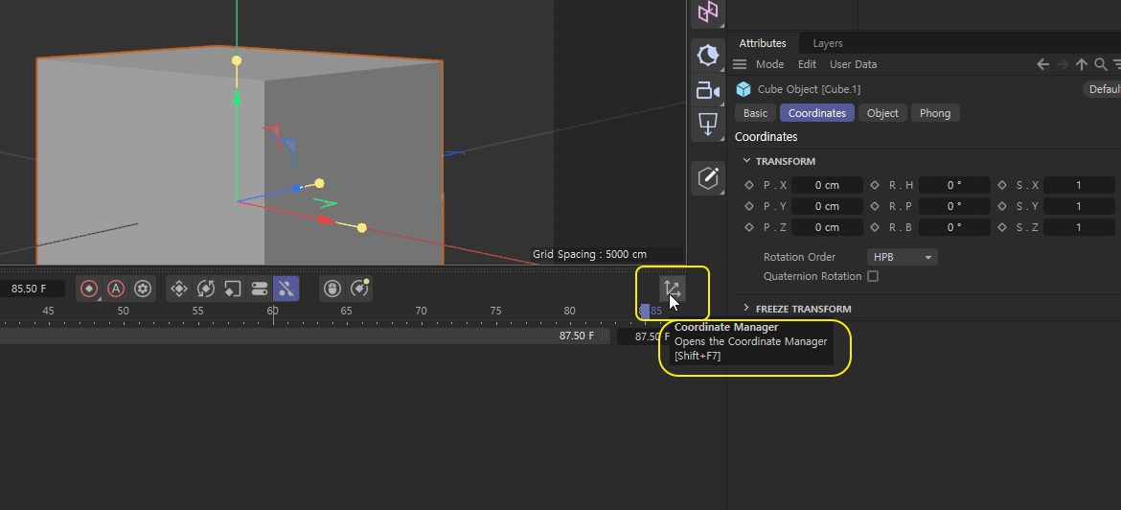Toggle the Autokeying icon

pos(116,289)
